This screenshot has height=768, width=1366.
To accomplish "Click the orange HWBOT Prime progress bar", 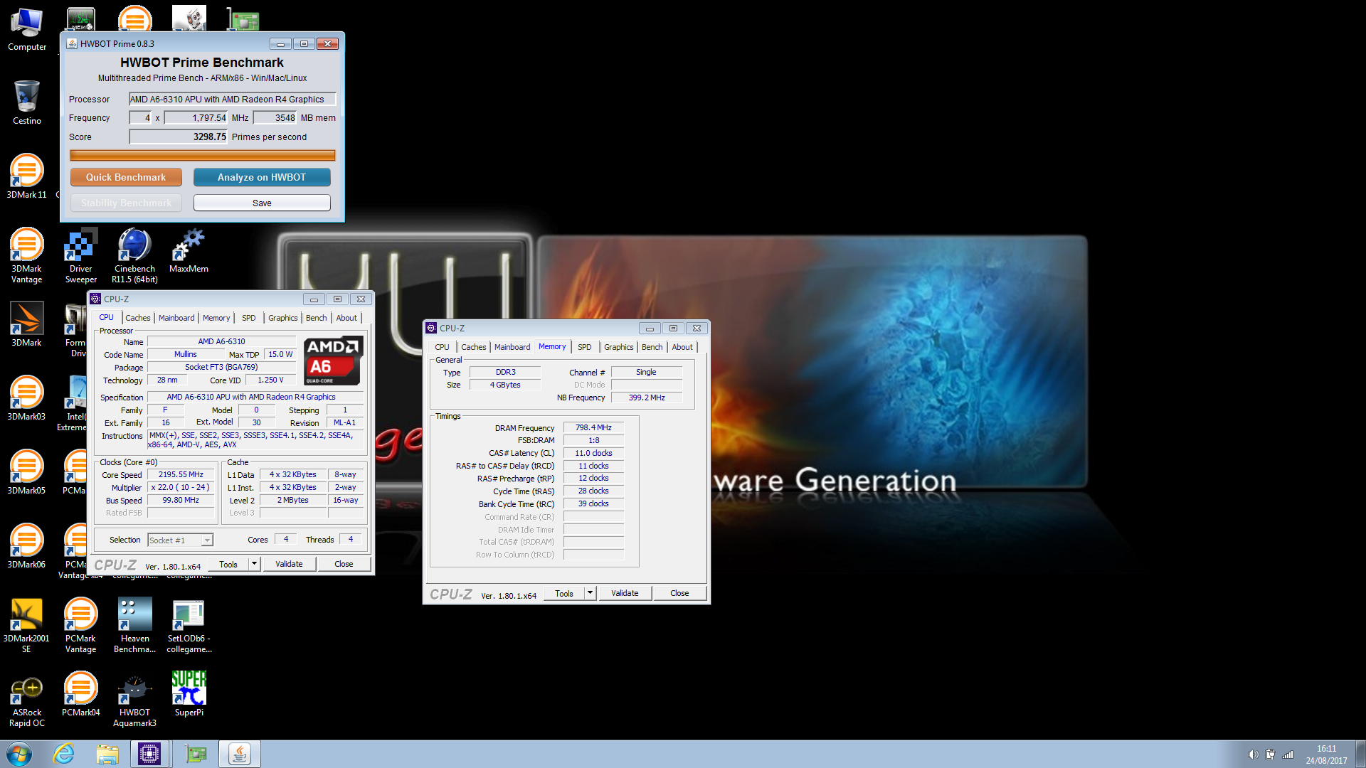I will 203,155.
